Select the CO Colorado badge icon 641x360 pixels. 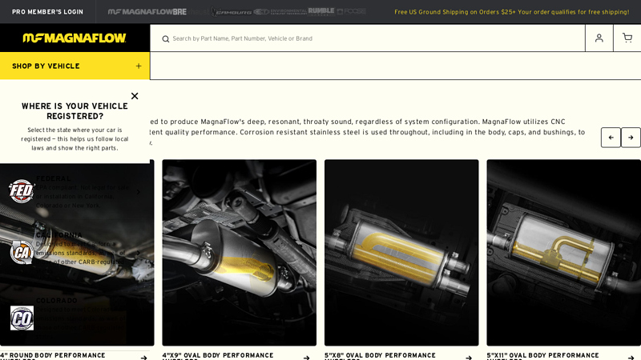22,318
